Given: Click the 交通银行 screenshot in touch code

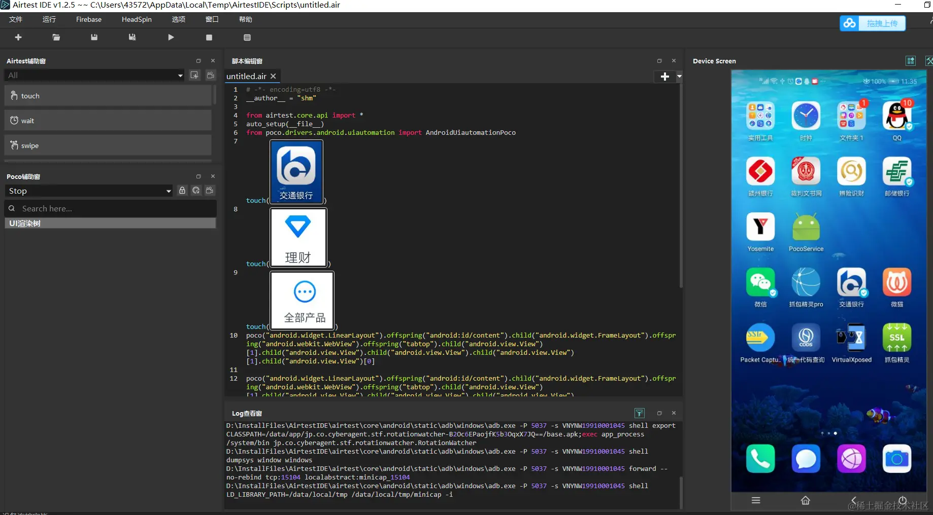Looking at the screenshot, I should 296,172.
